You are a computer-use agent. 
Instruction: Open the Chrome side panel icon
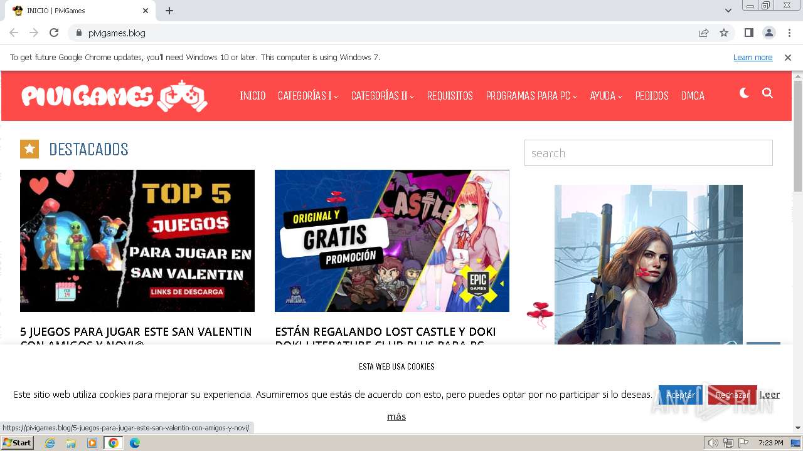click(748, 33)
